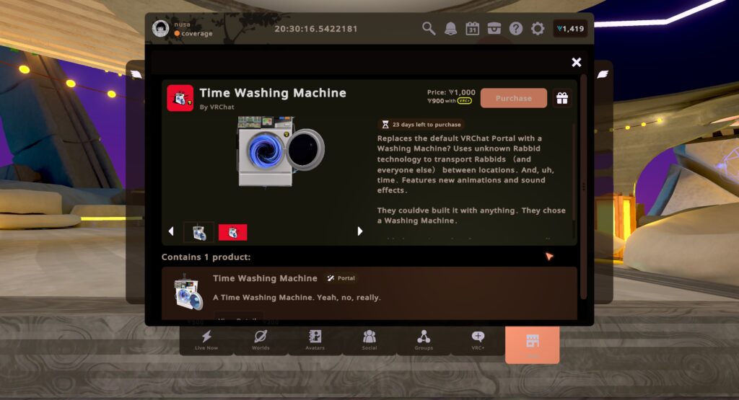Switch to the Avatars tab
Image resolution: width=739 pixels, height=400 pixels.
pyautogui.click(x=315, y=339)
